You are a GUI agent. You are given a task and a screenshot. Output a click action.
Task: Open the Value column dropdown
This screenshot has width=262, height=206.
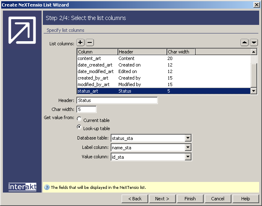pyautogui.click(x=188, y=157)
